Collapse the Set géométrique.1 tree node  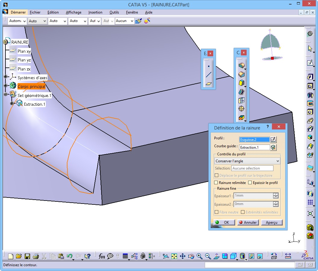click(x=5, y=94)
